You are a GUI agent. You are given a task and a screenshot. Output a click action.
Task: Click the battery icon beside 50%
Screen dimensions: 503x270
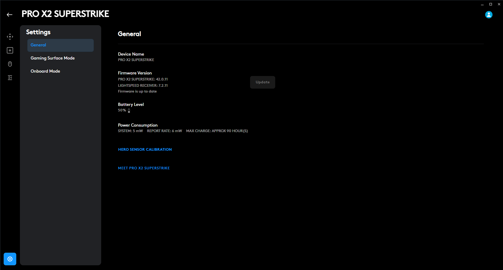point(129,111)
